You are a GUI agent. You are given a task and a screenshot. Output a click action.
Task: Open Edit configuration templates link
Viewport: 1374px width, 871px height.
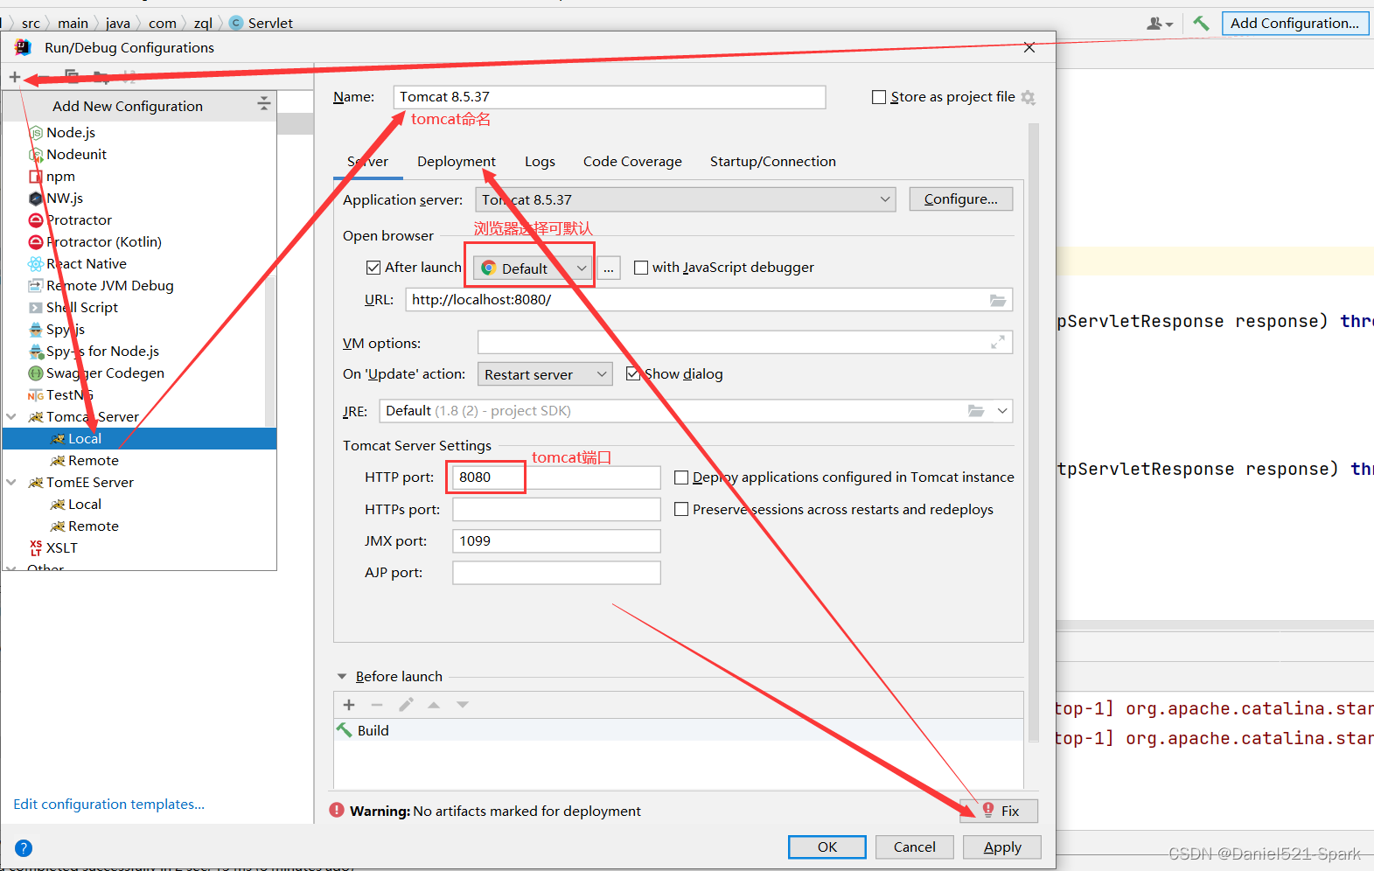click(109, 804)
